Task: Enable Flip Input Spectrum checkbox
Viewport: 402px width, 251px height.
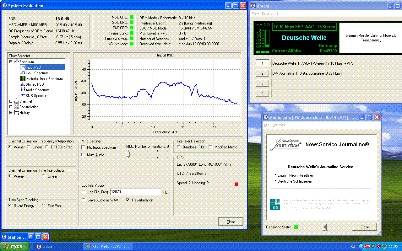Action: pos(83,147)
